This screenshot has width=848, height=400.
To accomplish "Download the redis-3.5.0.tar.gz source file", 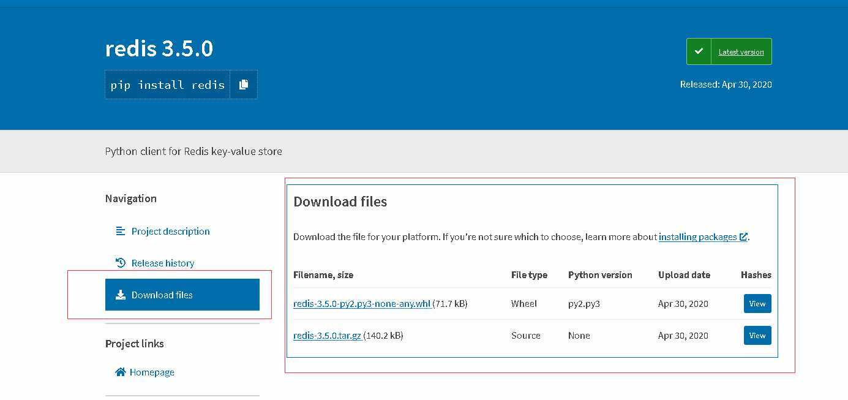I will pyautogui.click(x=327, y=335).
